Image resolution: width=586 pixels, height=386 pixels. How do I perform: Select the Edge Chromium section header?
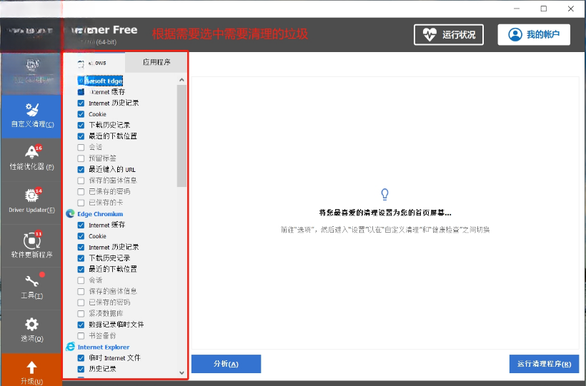(100, 214)
